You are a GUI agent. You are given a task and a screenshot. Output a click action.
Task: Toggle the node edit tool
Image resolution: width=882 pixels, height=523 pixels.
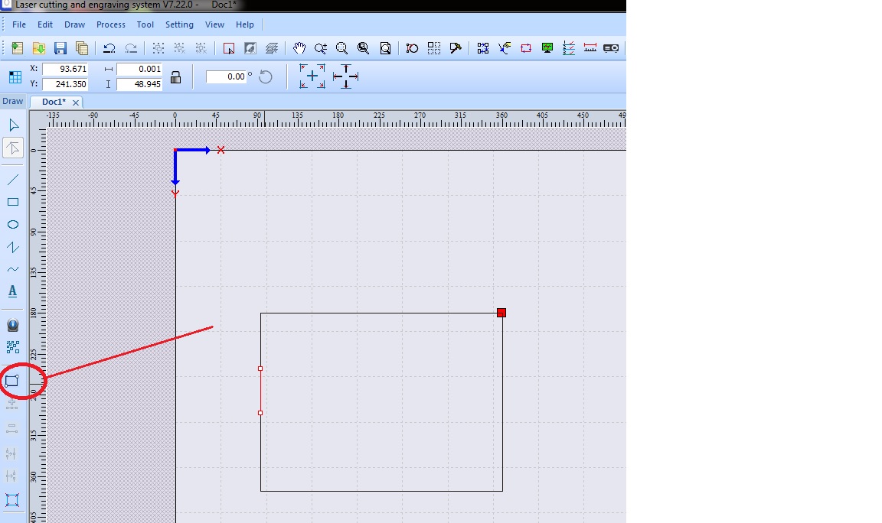[13, 148]
